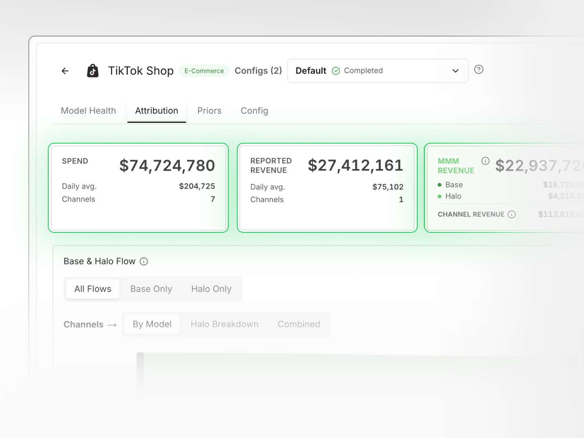This screenshot has height=438, width=584.
Task: Select the All Flows toggle option
Action: [93, 289]
